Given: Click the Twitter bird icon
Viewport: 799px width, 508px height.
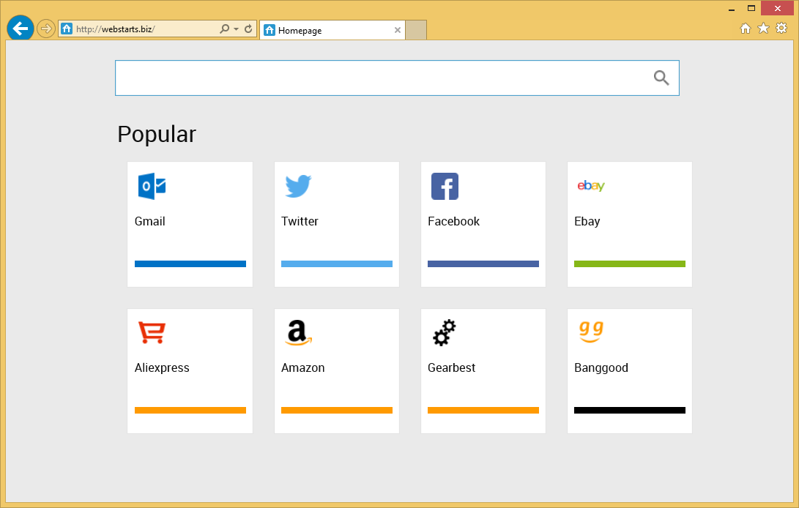Looking at the screenshot, I should click(298, 186).
